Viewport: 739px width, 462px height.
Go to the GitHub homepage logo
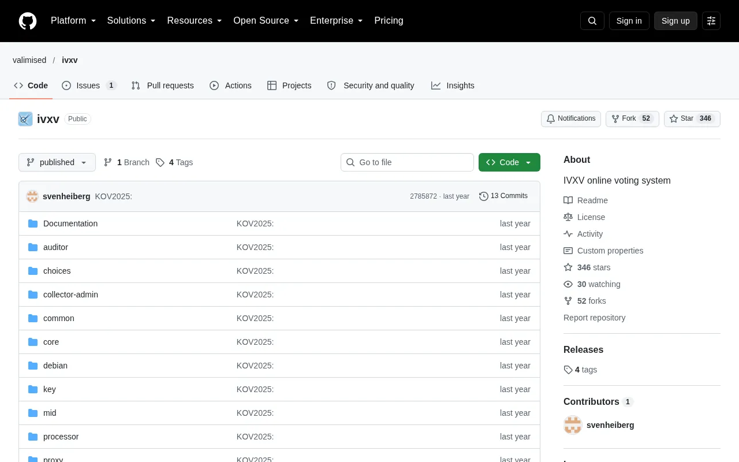pyautogui.click(x=28, y=21)
